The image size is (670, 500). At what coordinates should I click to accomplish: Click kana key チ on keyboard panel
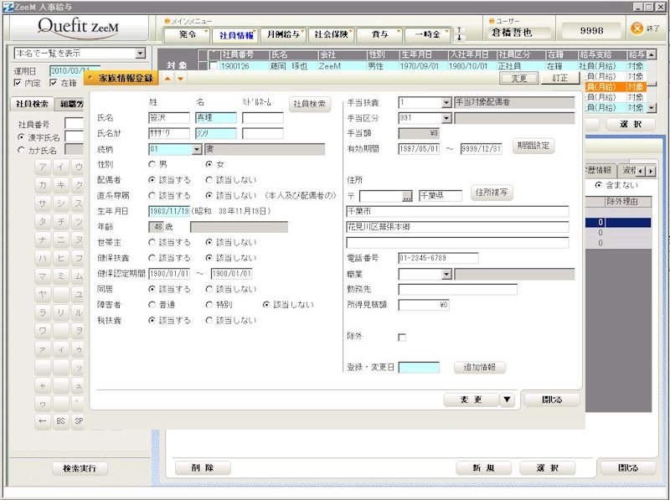pos(60,221)
